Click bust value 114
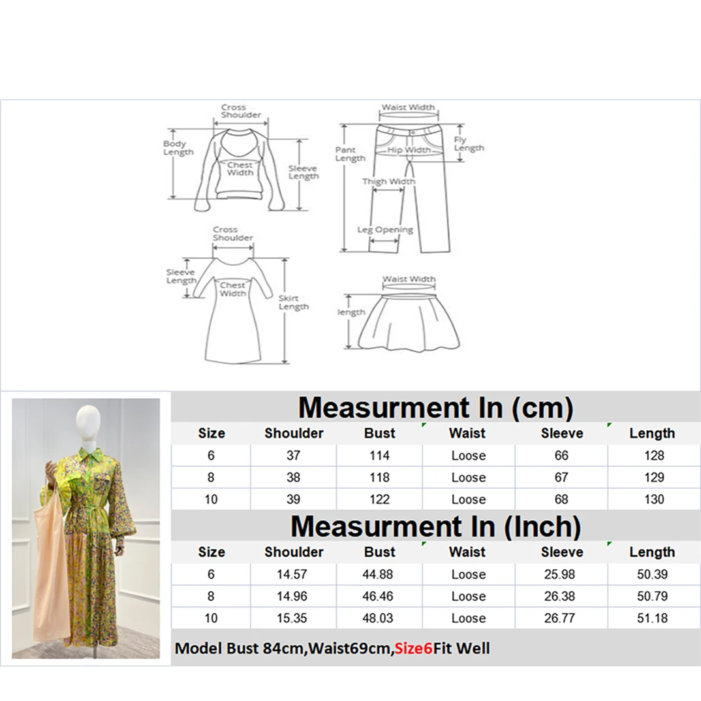The height and width of the screenshot is (701, 701). tap(380, 456)
